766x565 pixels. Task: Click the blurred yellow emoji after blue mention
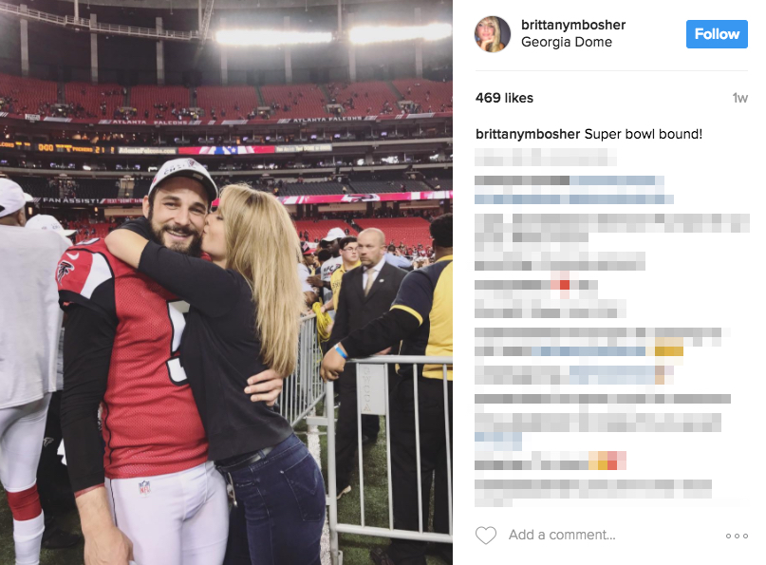coord(669,350)
